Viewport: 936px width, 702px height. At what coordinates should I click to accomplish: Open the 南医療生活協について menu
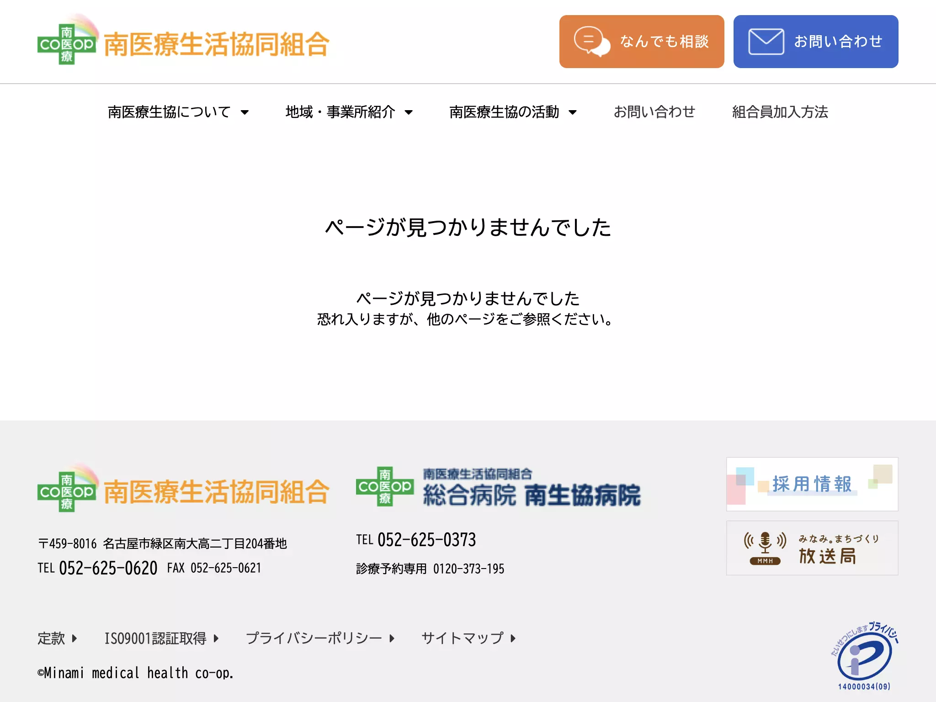(178, 112)
